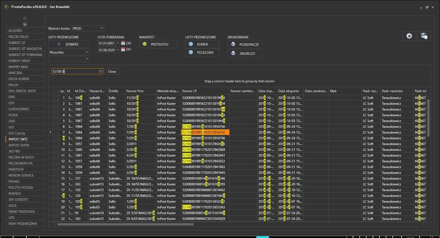
Task: Select the checkbox on row 15
Action: [x=56, y=178]
